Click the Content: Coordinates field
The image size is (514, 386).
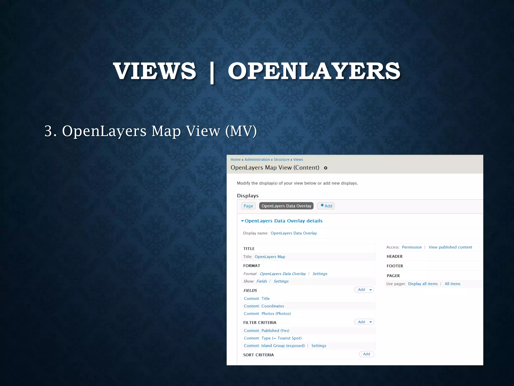click(x=264, y=306)
